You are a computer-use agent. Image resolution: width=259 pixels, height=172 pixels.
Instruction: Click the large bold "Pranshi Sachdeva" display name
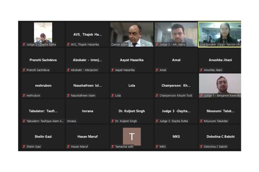[x=43, y=60]
